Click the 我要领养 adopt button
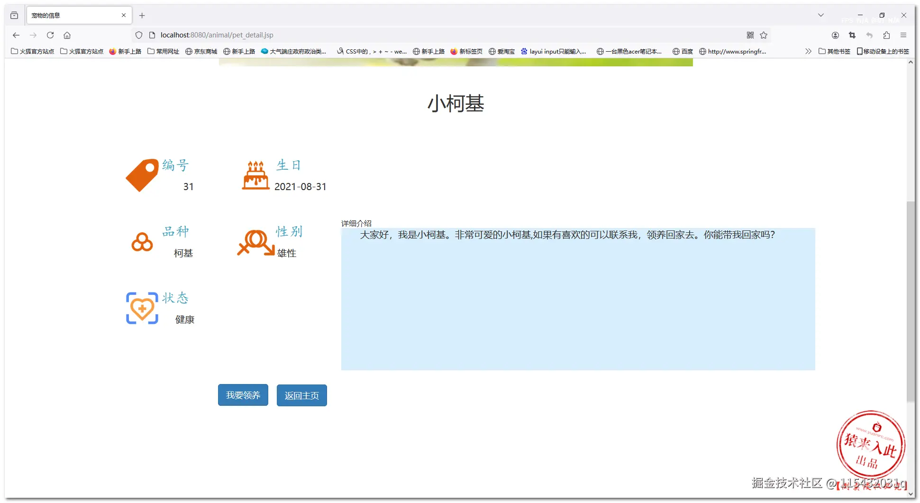 [x=243, y=395]
